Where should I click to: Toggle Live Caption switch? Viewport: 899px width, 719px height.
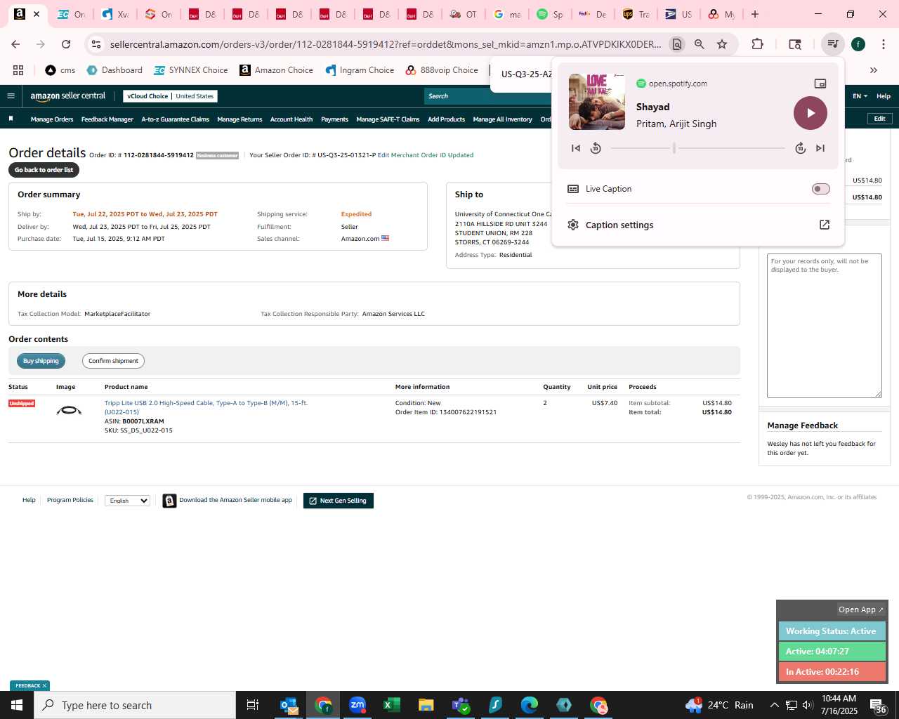pyautogui.click(x=820, y=189)
